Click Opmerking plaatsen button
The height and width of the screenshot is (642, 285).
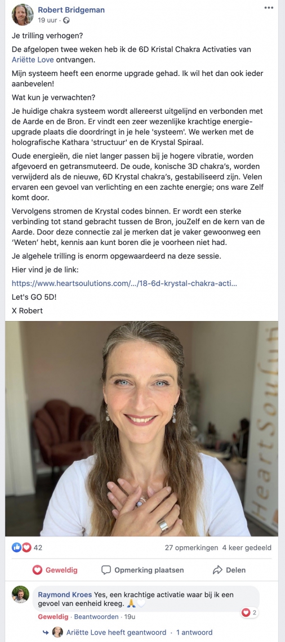click(x=142, y=570)
